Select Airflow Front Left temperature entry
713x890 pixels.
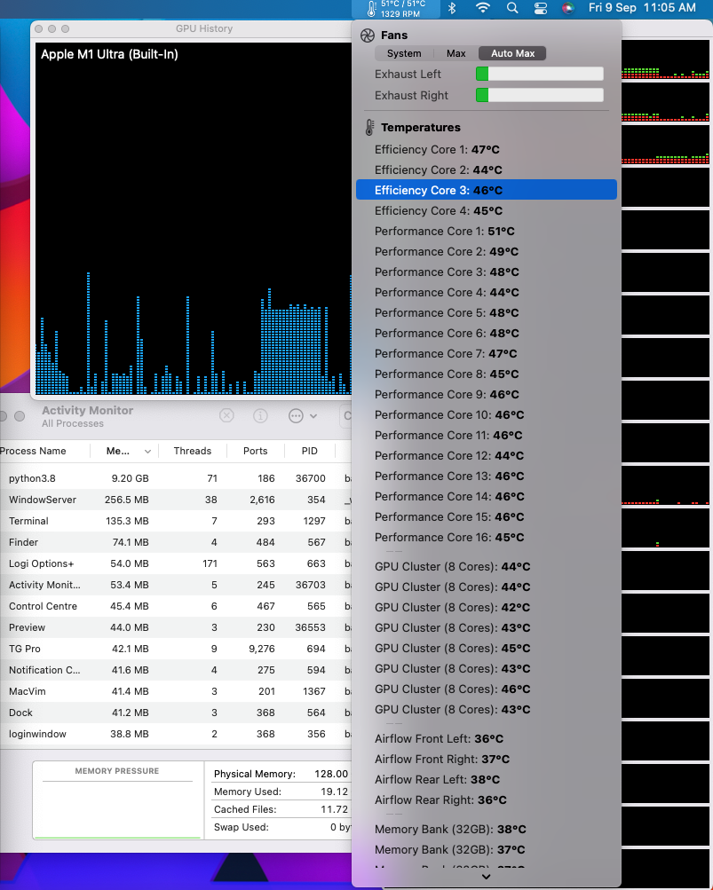click(487, 738)
